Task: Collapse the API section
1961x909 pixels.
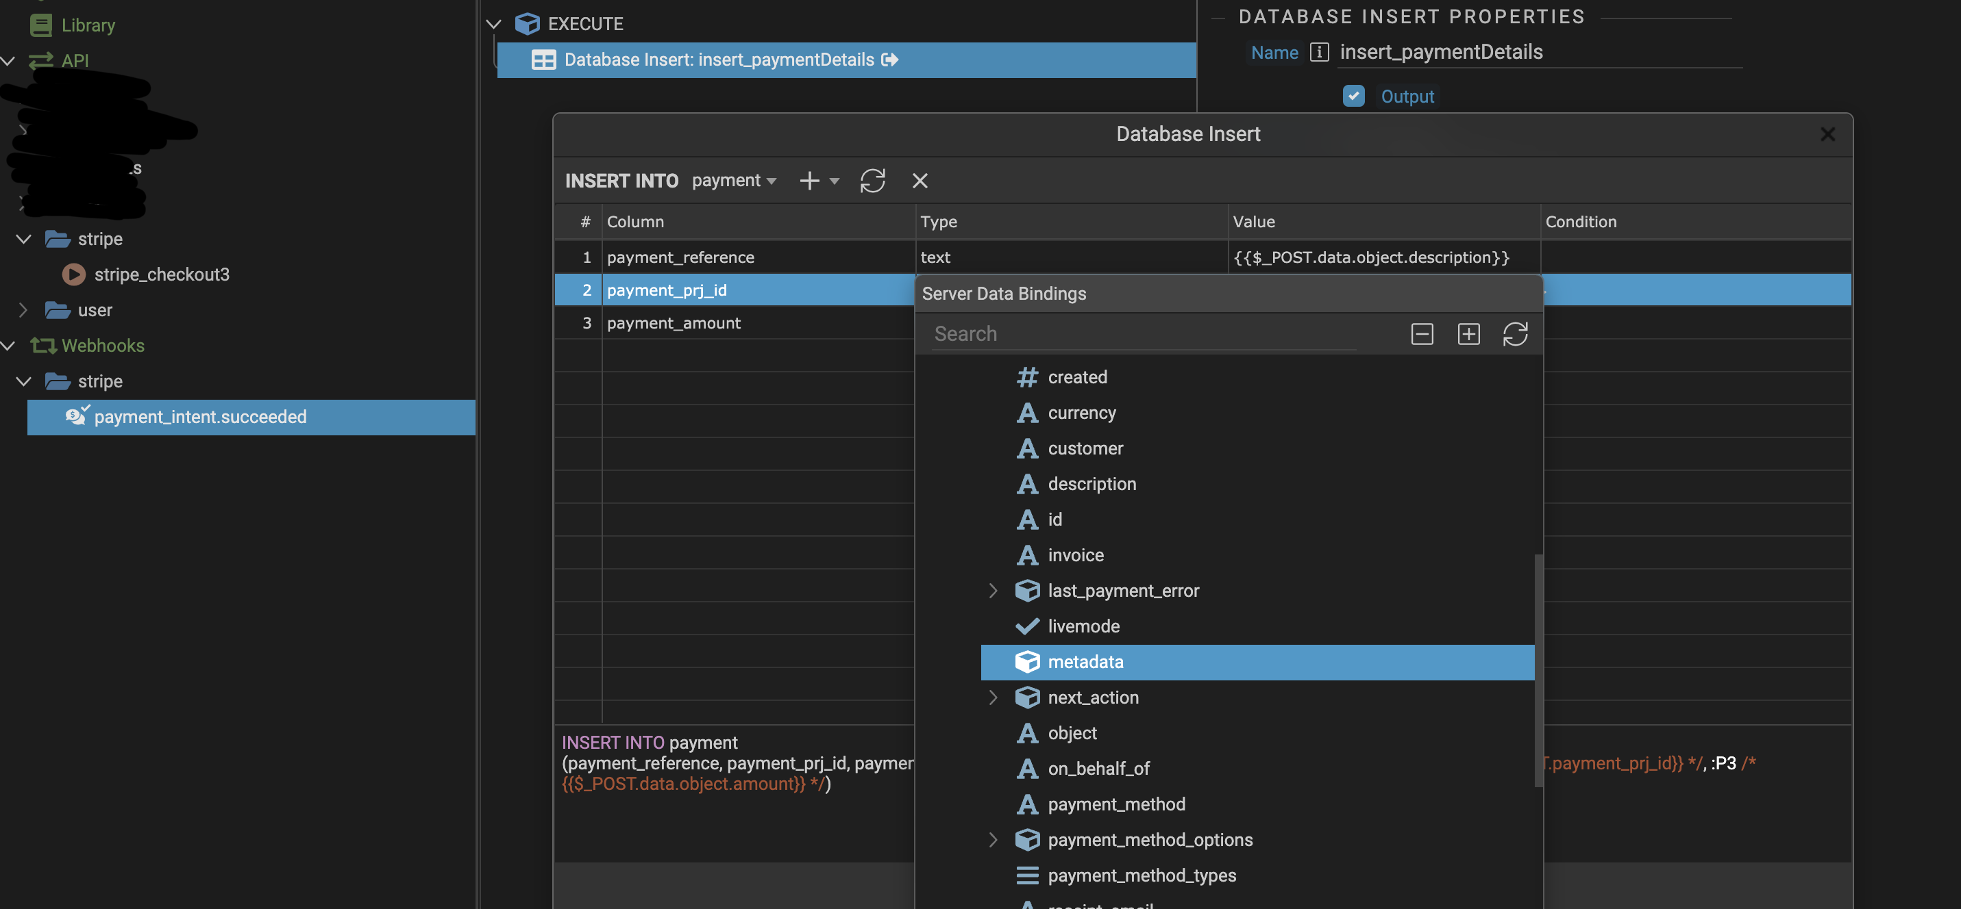Action: pos(8,60)
